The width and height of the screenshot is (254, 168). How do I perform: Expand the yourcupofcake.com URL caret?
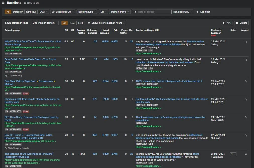(25, 68)
